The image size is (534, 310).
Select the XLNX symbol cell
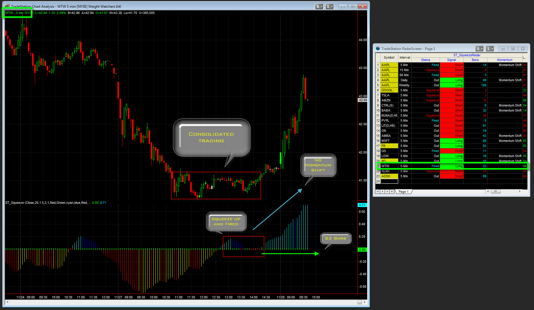tap(389, 171)
